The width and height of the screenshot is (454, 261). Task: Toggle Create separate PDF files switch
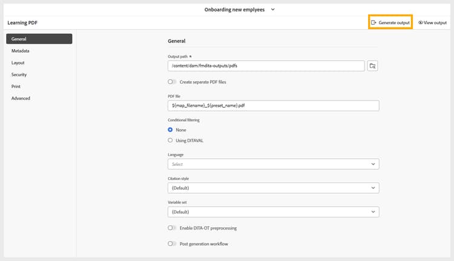(173, 82)
